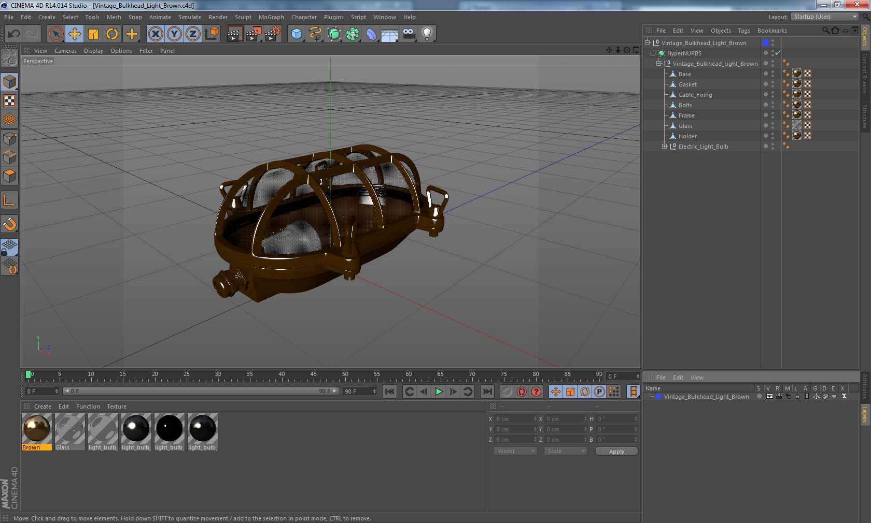871x523 pixels.
Task: Switch to Points mode
Action: (9, 139)
